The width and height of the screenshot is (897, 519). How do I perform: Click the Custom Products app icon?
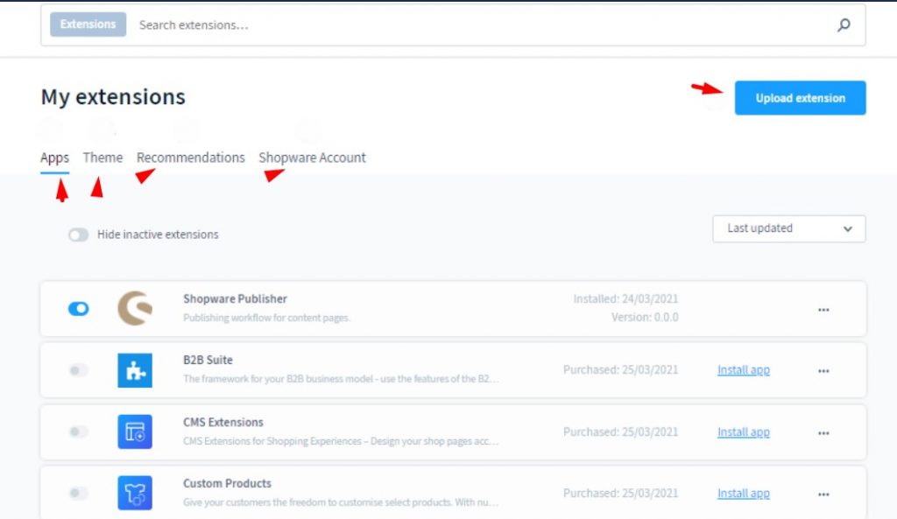135,493
